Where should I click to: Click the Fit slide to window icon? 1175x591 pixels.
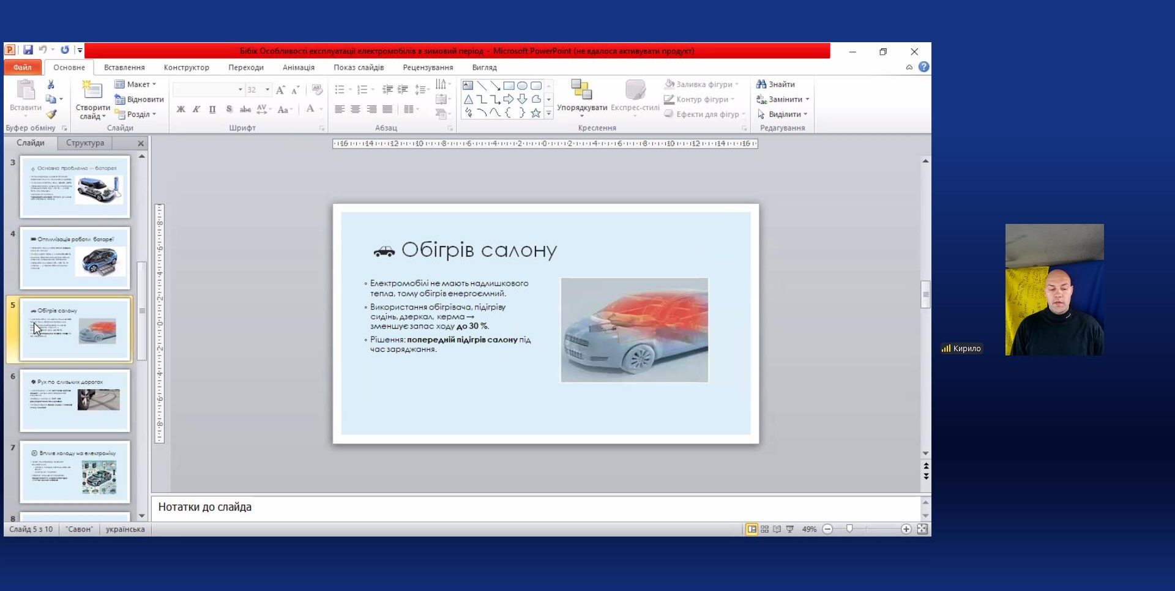[x=922, y=529]
